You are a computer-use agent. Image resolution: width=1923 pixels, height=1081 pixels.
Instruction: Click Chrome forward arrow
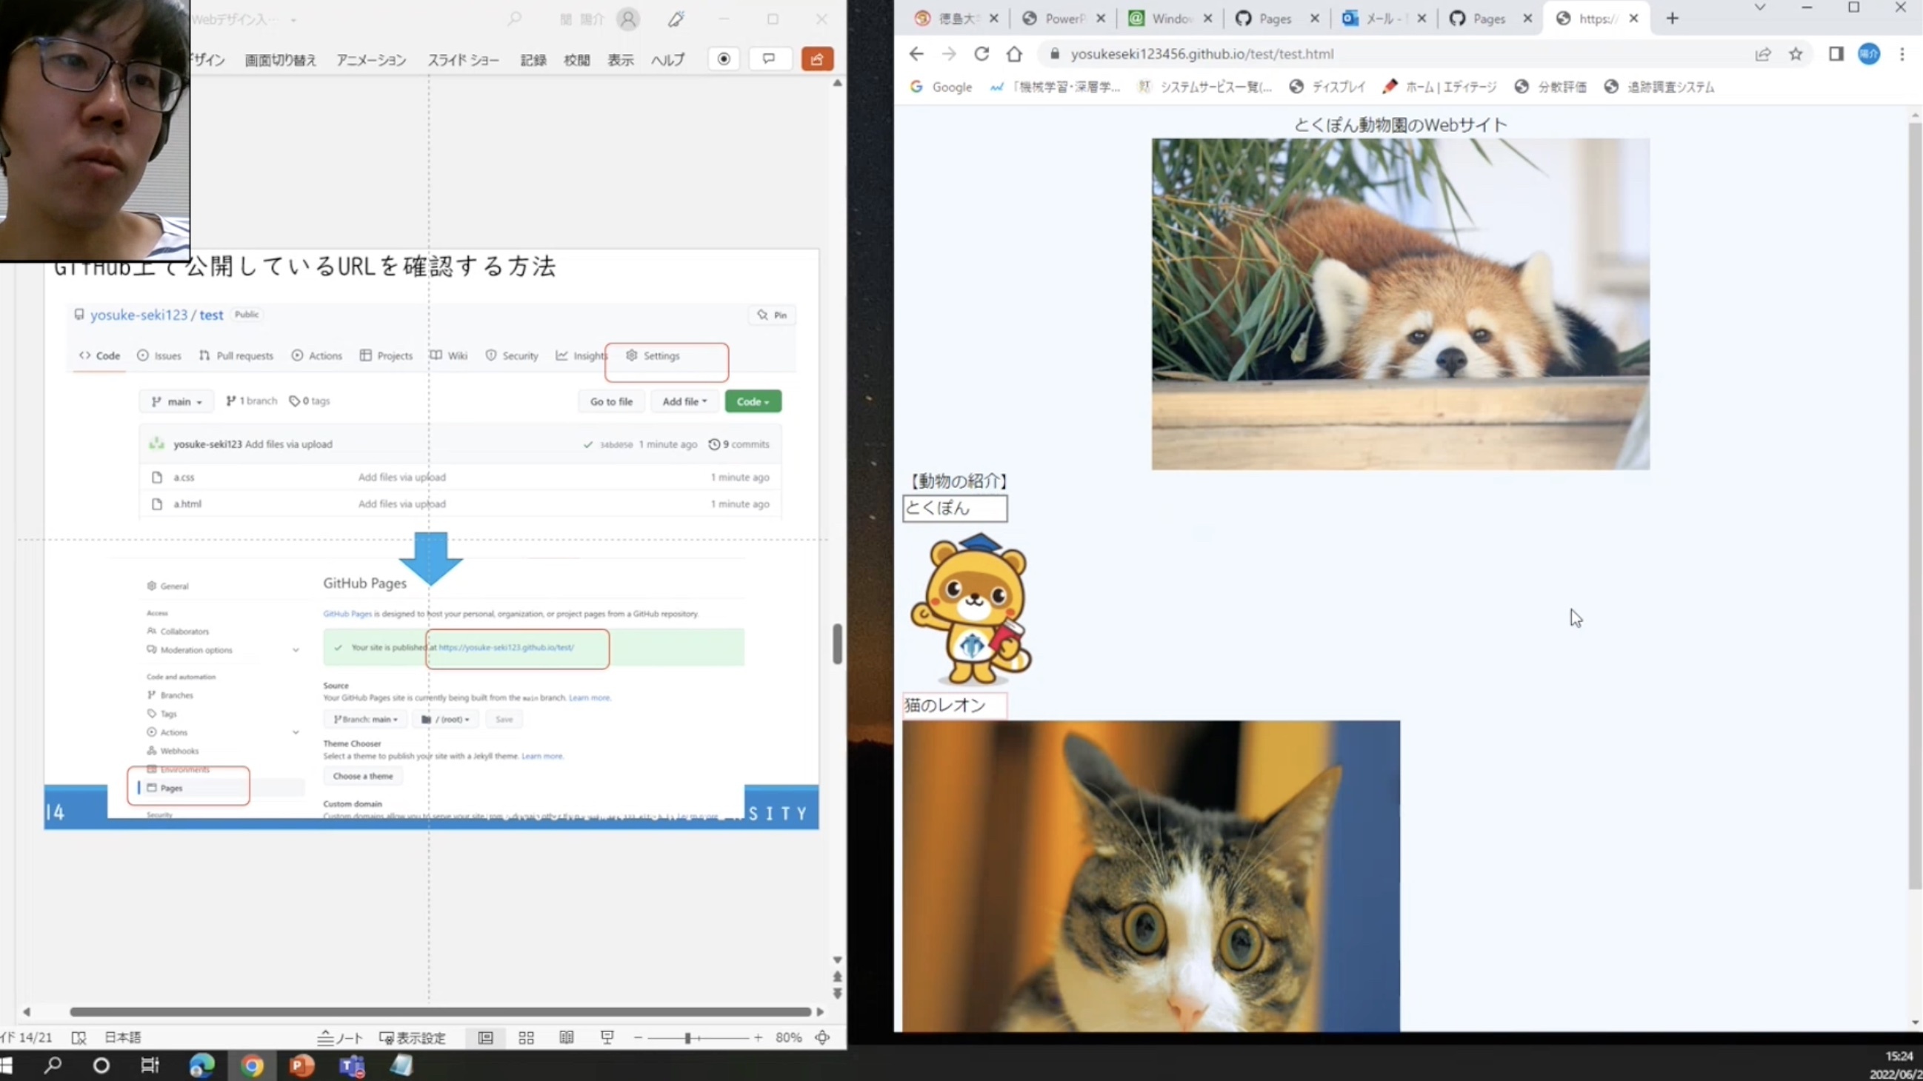pos(949,54)
